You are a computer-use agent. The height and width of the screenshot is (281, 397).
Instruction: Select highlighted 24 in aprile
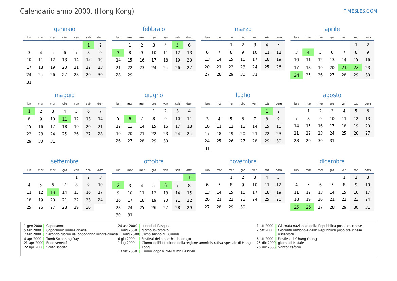296,75
